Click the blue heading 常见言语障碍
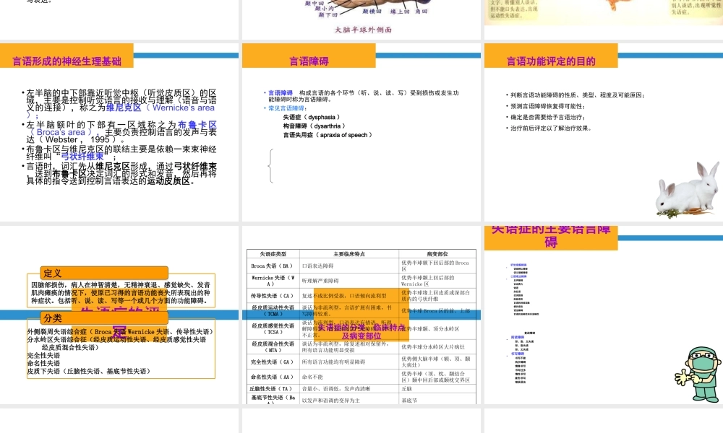The height and width of the screenshot is (433, 723). click(287, 109)
